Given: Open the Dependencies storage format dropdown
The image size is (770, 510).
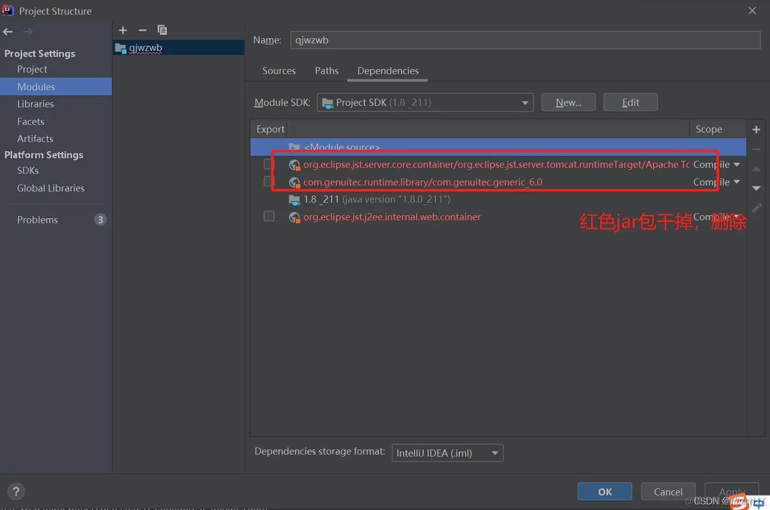Looking at the screenshot, I should click(x=447, y=453).
